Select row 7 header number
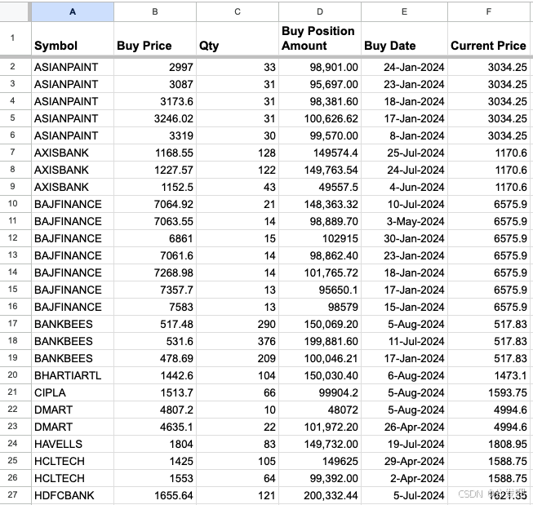This screenshot has width=533, height=505. (x=12, y=153)
